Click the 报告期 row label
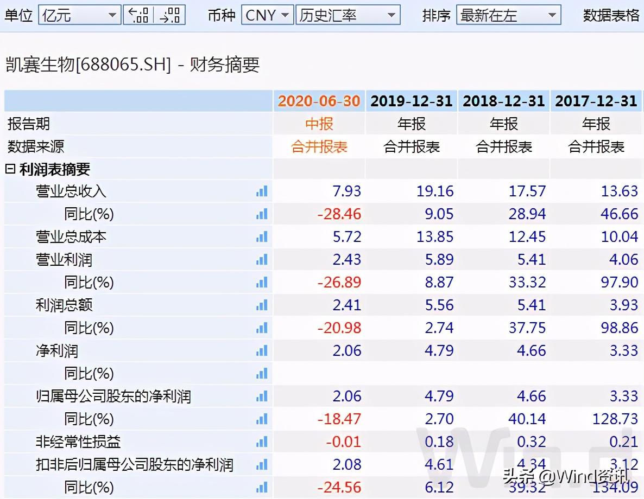 [x=28, y=124]
